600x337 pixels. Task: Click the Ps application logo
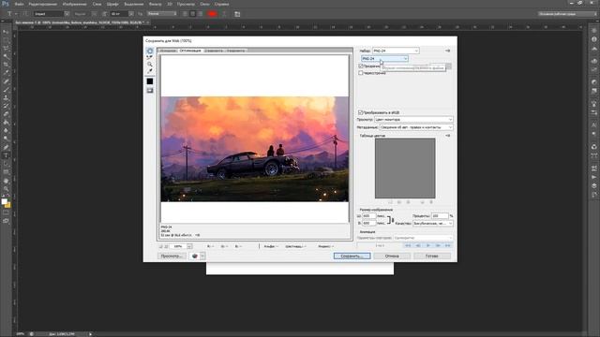[x=6, y=4]
